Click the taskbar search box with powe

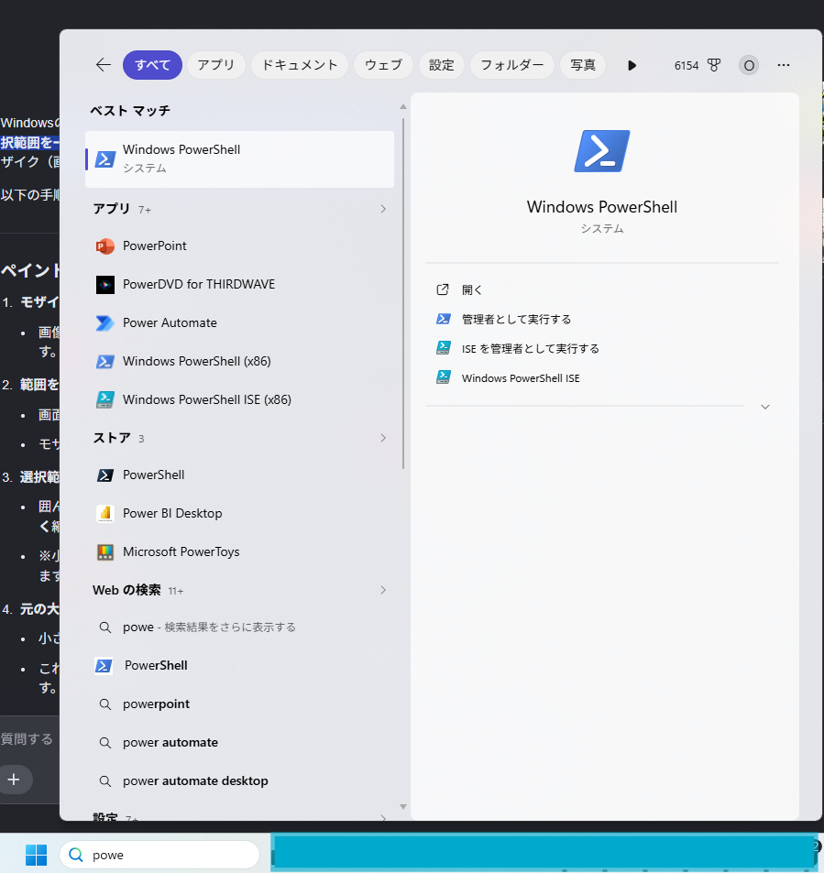pyautogui.click(x=159, y=855)
